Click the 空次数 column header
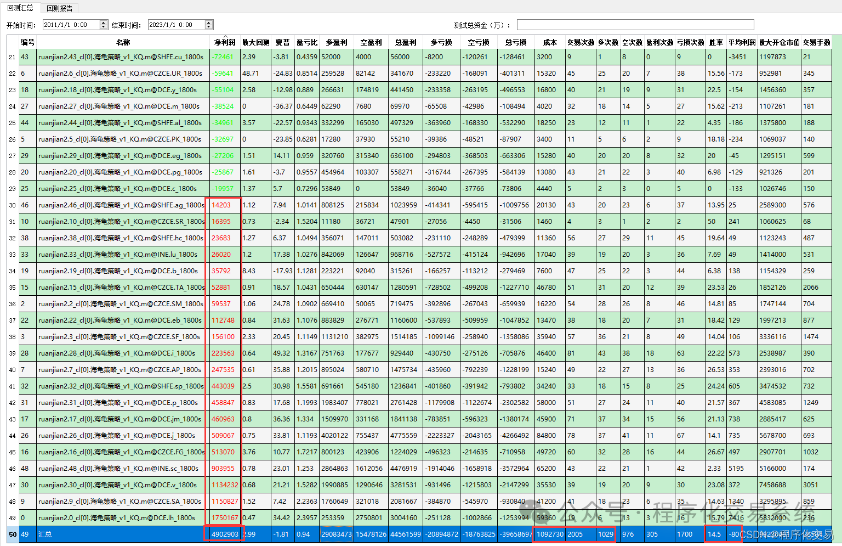 [x=633, y=42]
